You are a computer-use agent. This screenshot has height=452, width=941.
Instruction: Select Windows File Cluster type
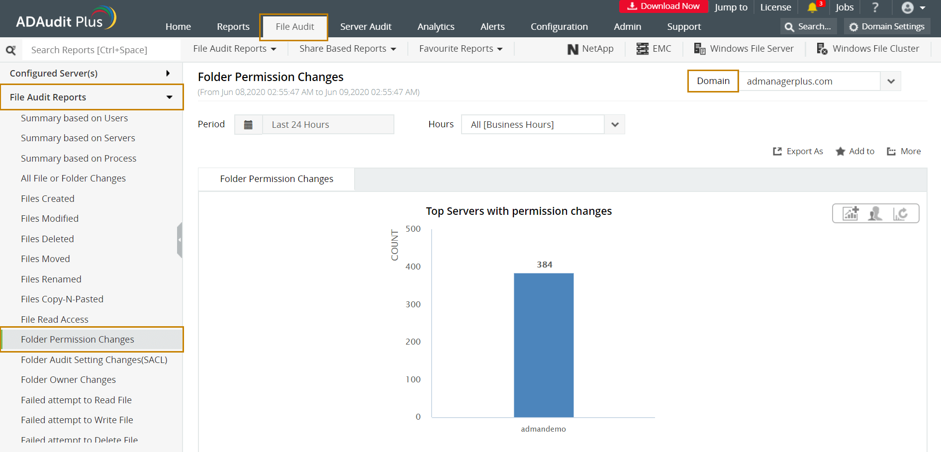868,49
